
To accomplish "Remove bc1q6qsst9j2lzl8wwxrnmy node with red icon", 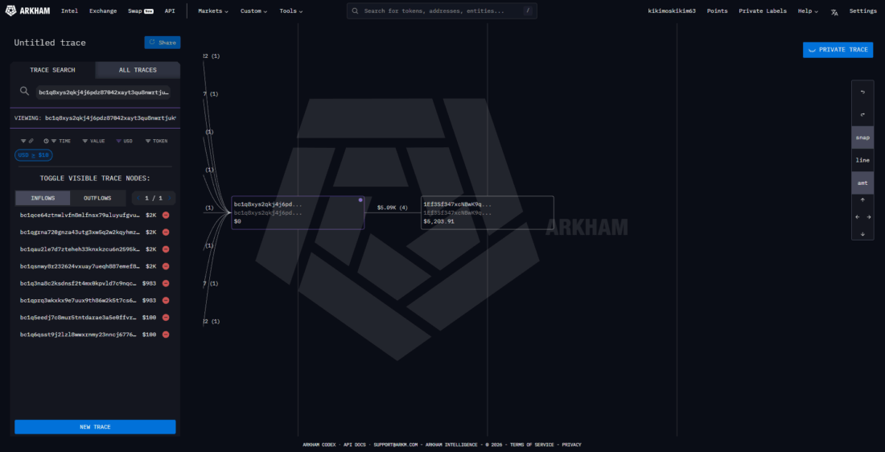I will click(x=166, y=334).
